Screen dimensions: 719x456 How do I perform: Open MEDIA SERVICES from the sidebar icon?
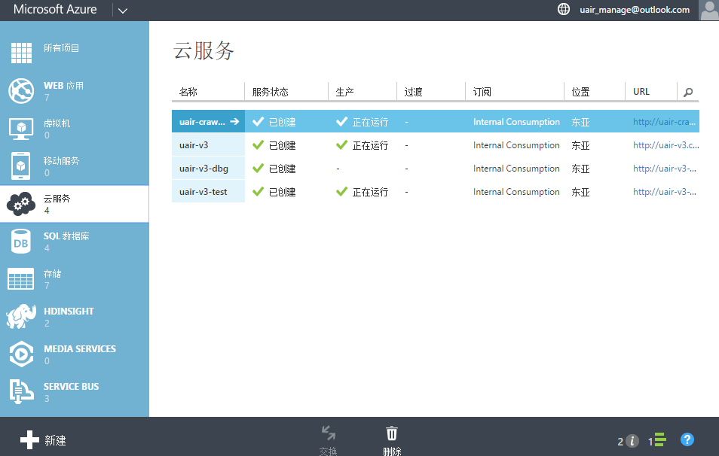click(x=20, y=352)
